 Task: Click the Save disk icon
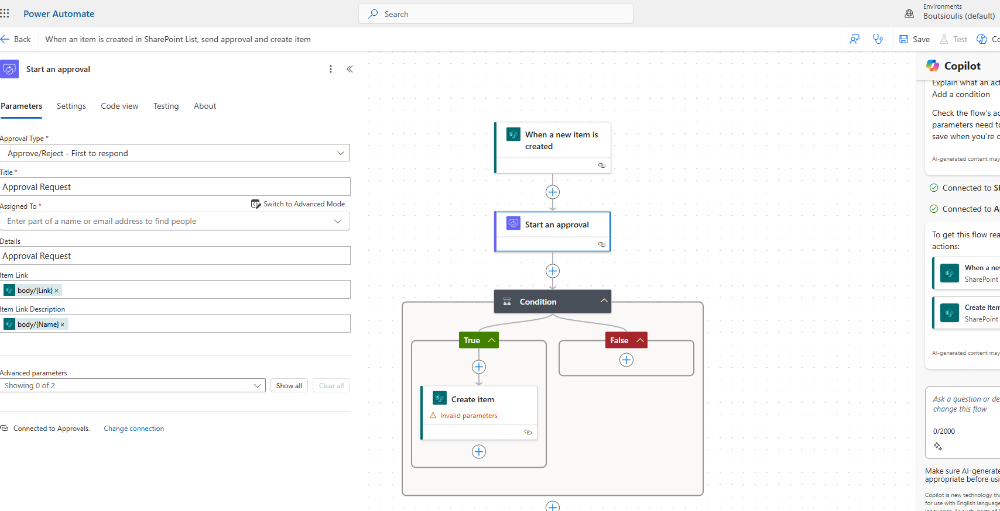point(904,39)
